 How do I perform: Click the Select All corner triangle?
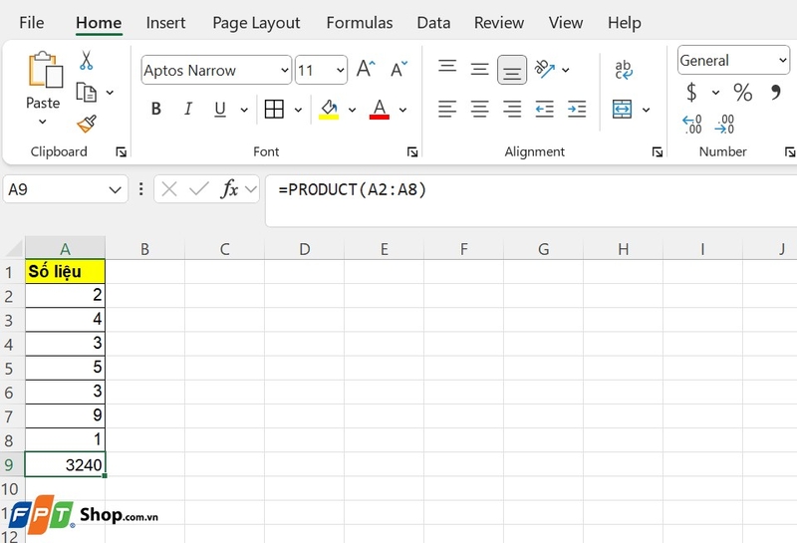14,249
